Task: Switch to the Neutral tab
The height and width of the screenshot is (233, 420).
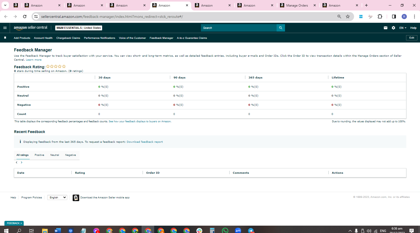Action: tap(55, 155)
